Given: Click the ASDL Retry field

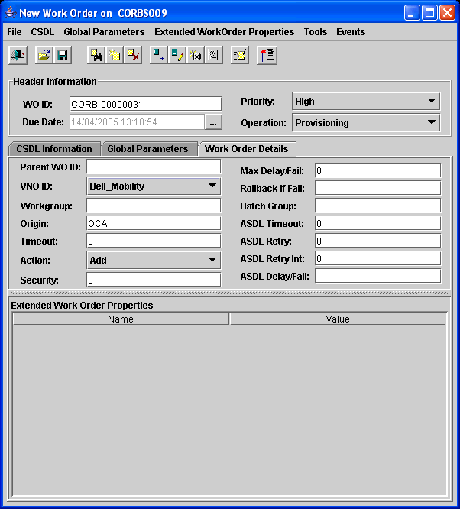Looking at the screenshot, I should coord(378,241).
